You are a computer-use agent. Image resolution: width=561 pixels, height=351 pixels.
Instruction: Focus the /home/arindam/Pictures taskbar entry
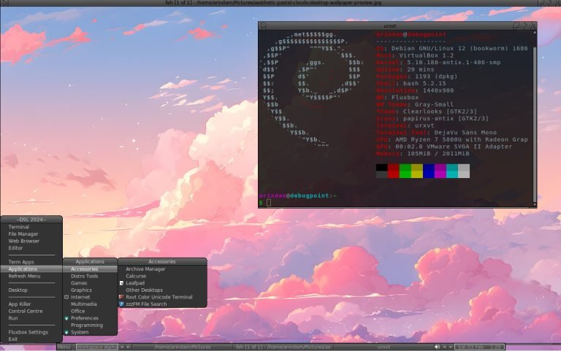click(183, 347)
